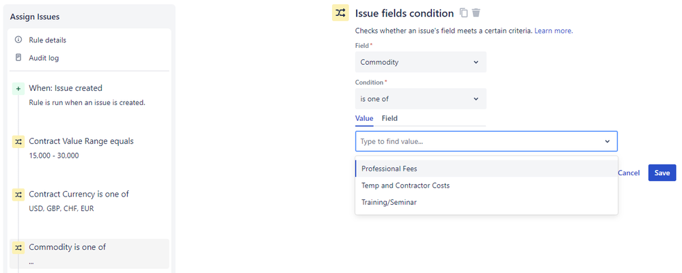Select the Contract Value Range condition icon
The image size is (682, 273).
(18, 142)
